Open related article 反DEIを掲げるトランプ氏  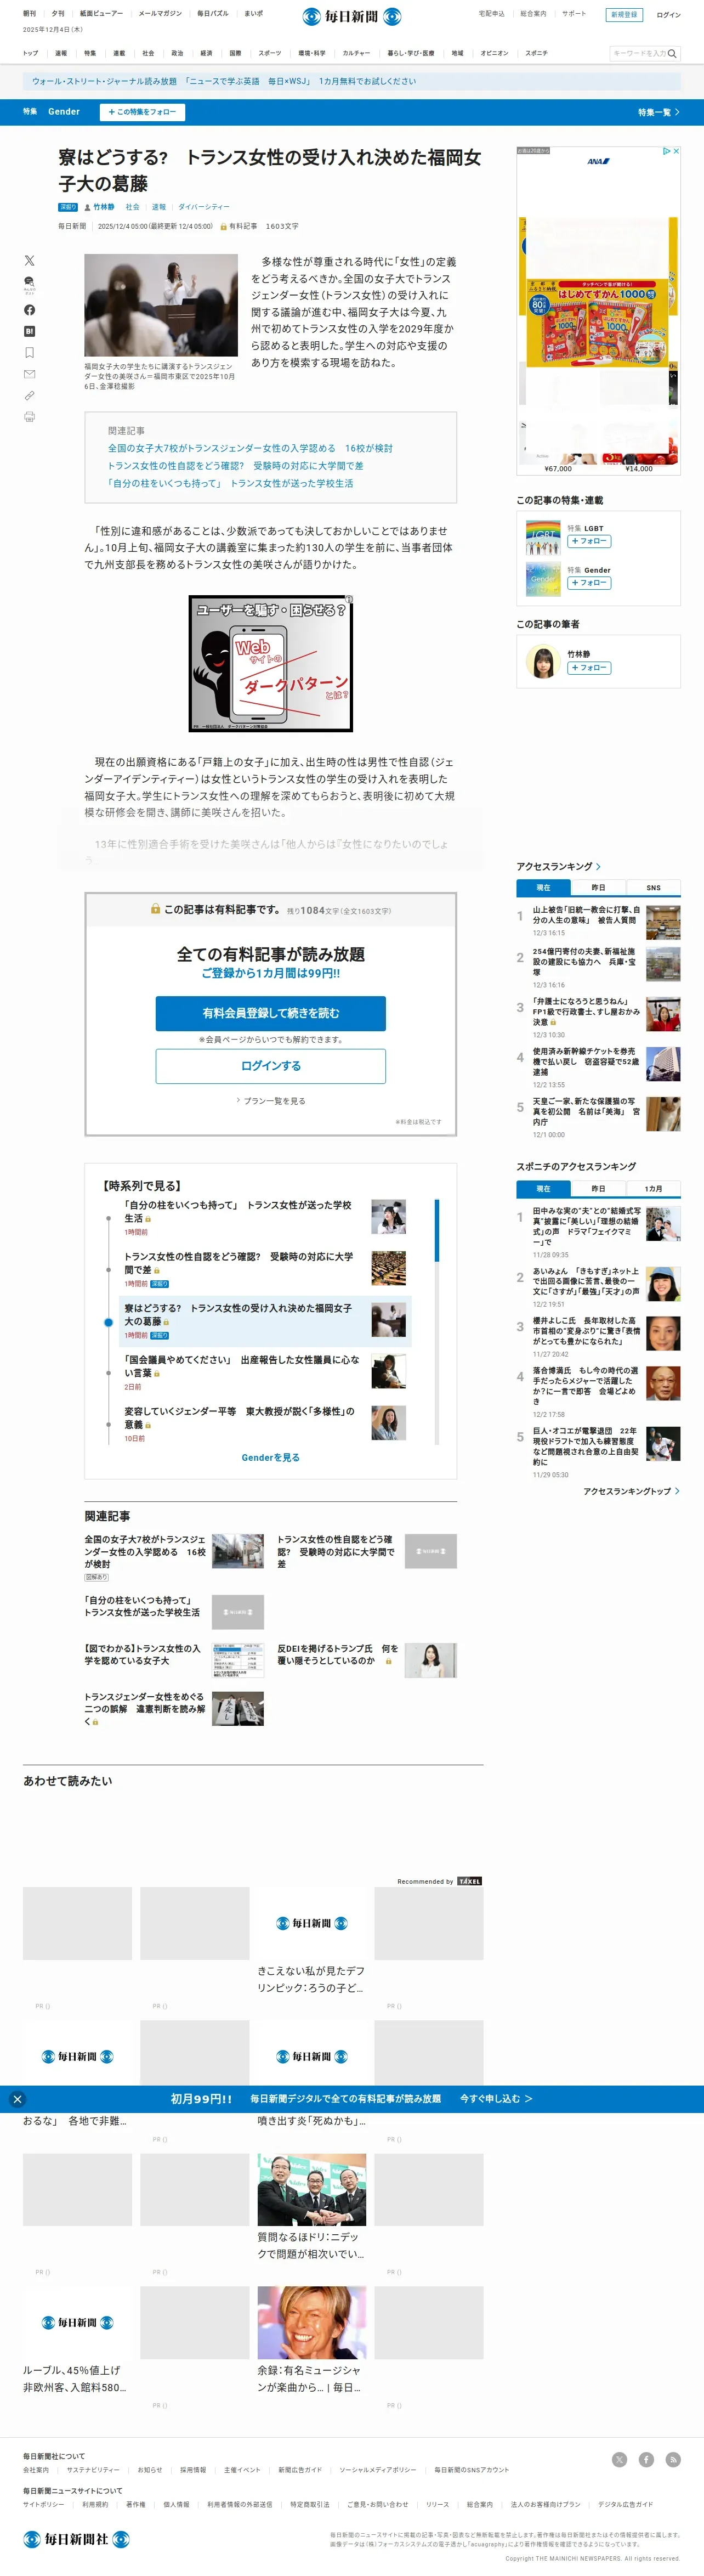tap(337, 1654)
